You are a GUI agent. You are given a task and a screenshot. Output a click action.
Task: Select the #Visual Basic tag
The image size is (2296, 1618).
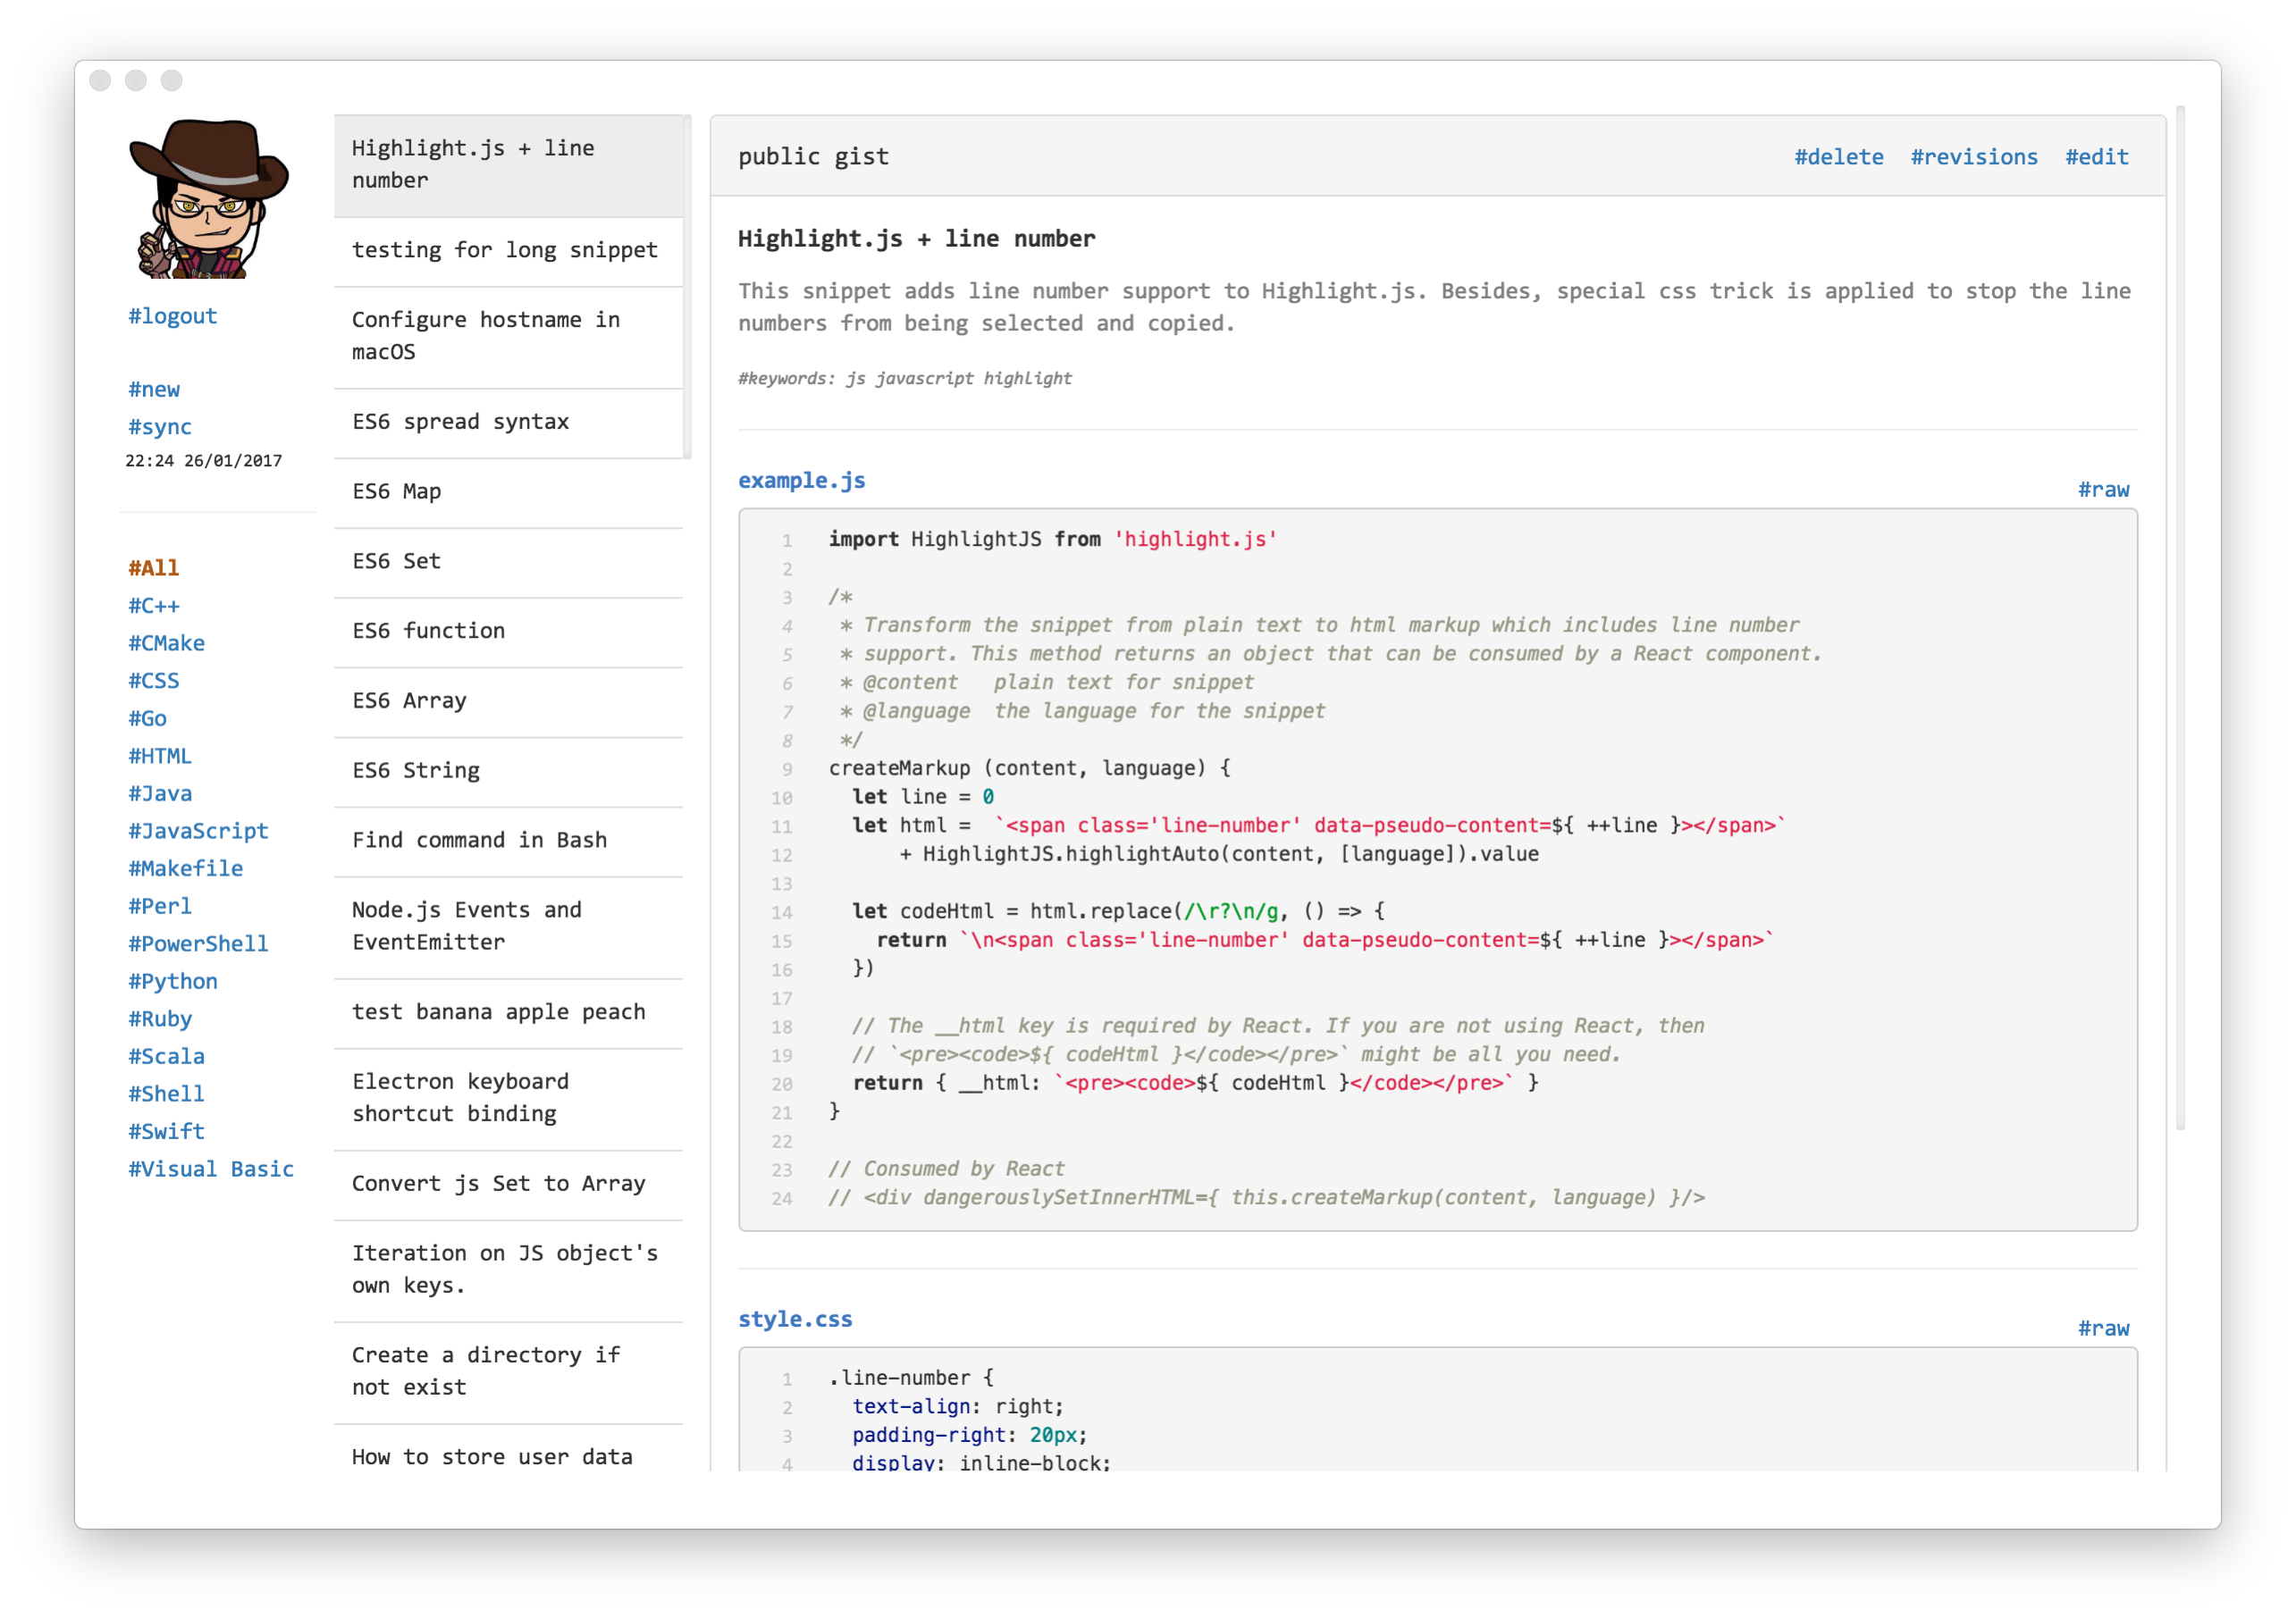pyautogui.click(x=210, y=1169)
